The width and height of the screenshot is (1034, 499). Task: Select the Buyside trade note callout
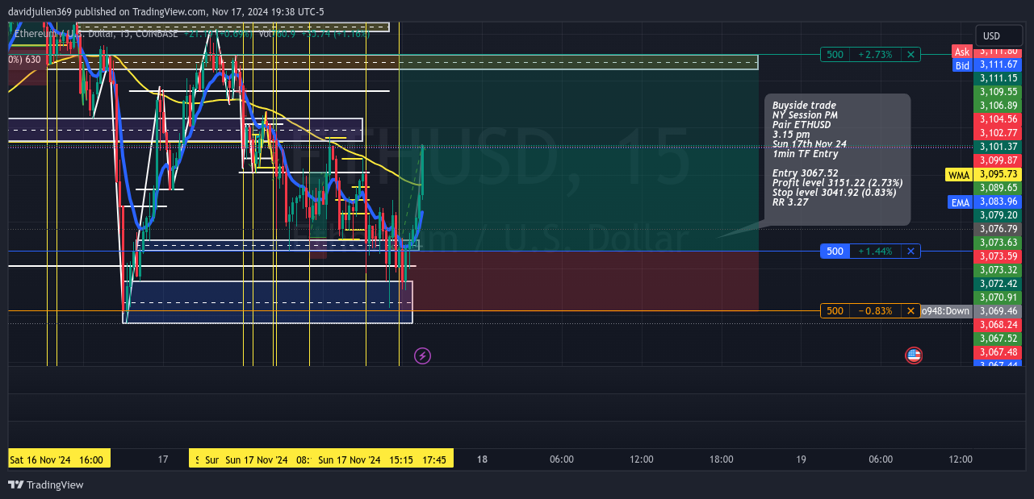[x=838, y=160]
